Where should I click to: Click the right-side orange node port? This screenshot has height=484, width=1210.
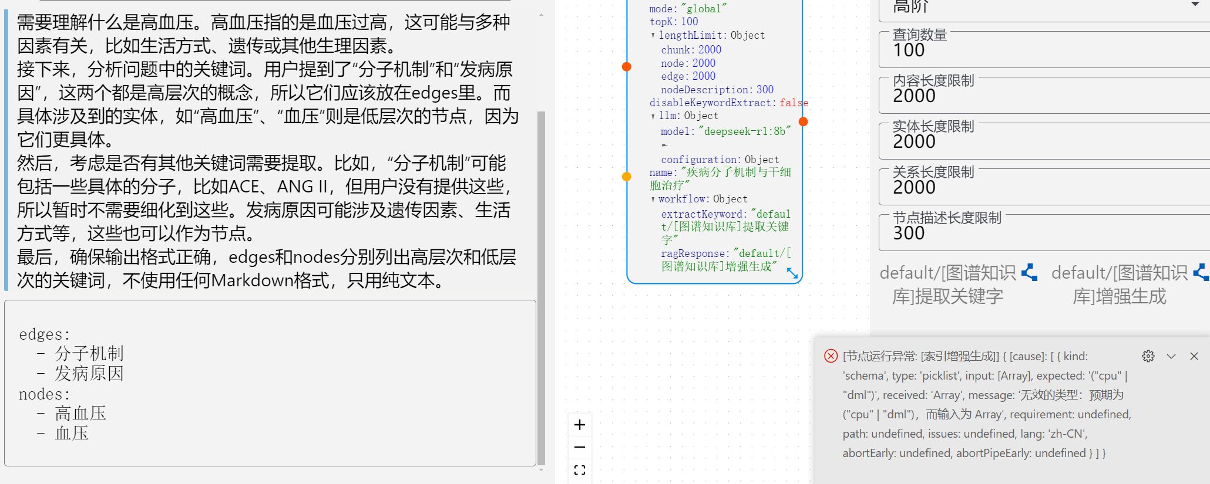tap(803, 121)
